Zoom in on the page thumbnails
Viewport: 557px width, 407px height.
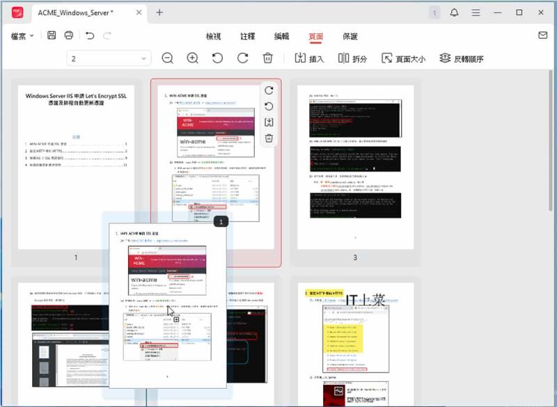191,58
